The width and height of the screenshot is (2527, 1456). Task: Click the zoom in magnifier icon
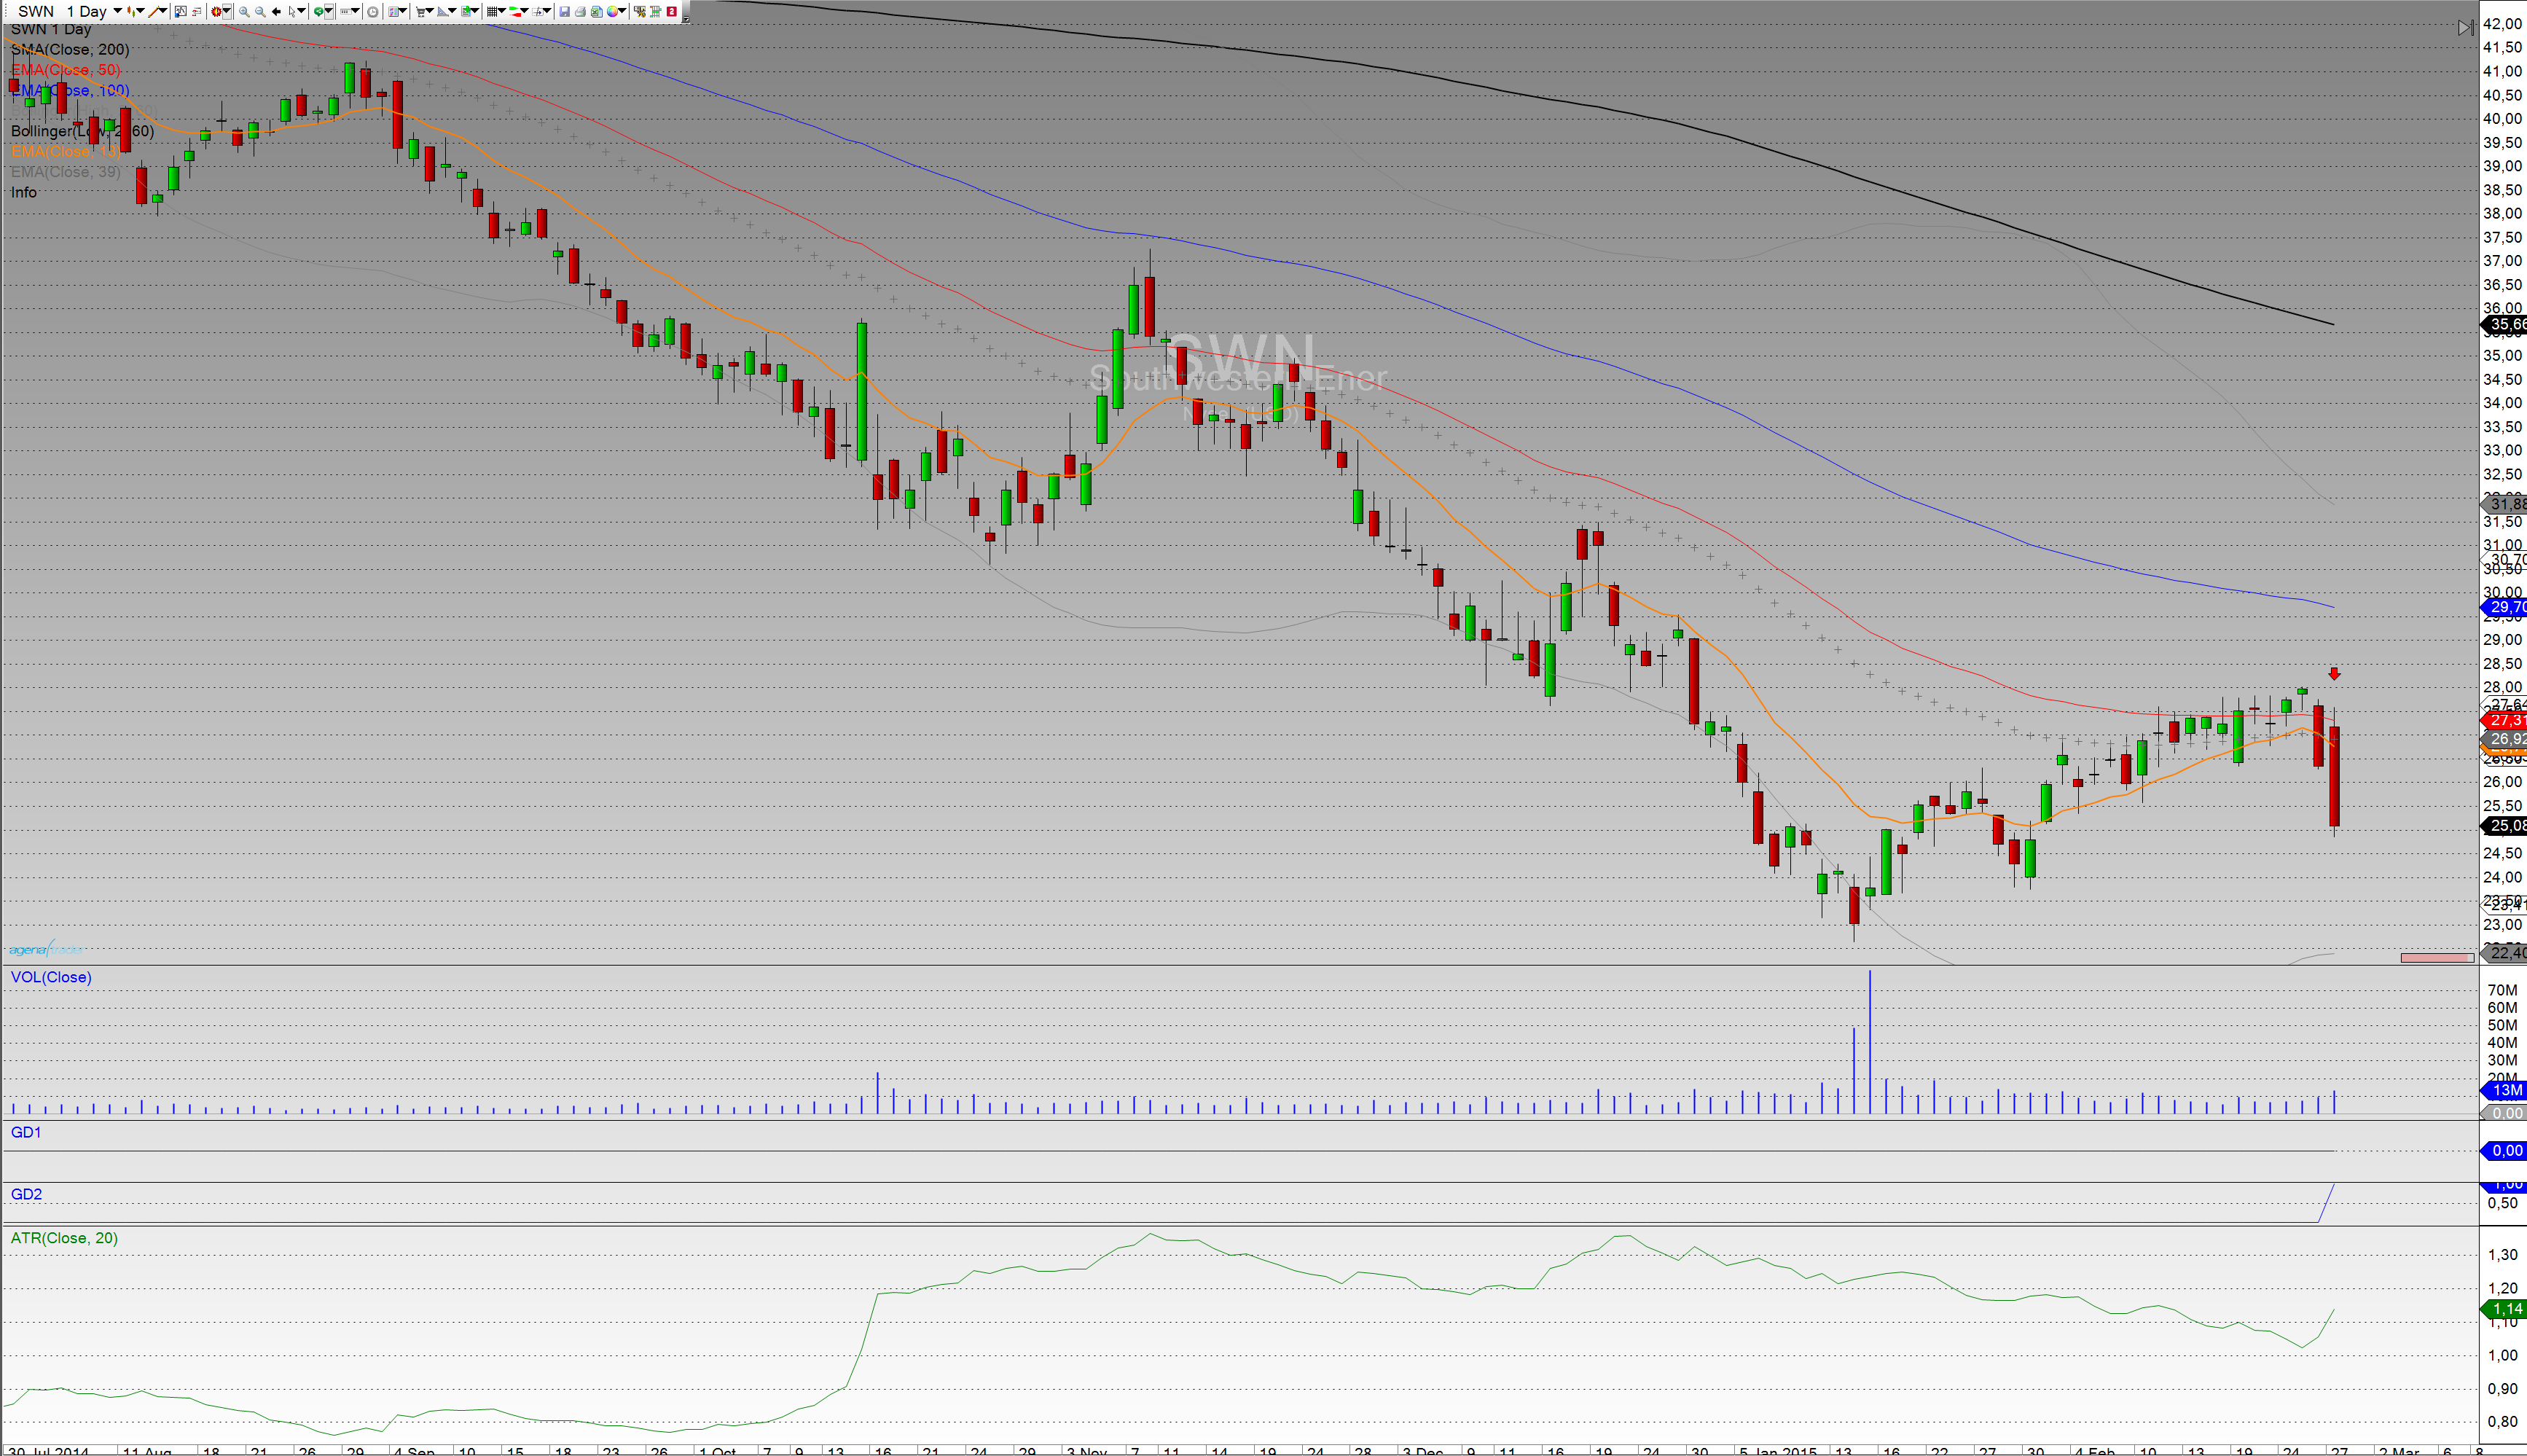click(x=244, y=12)
